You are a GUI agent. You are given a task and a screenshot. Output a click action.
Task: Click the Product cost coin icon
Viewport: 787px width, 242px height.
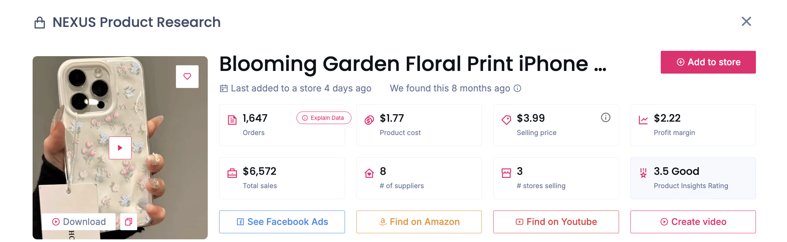tap(369, 120)
